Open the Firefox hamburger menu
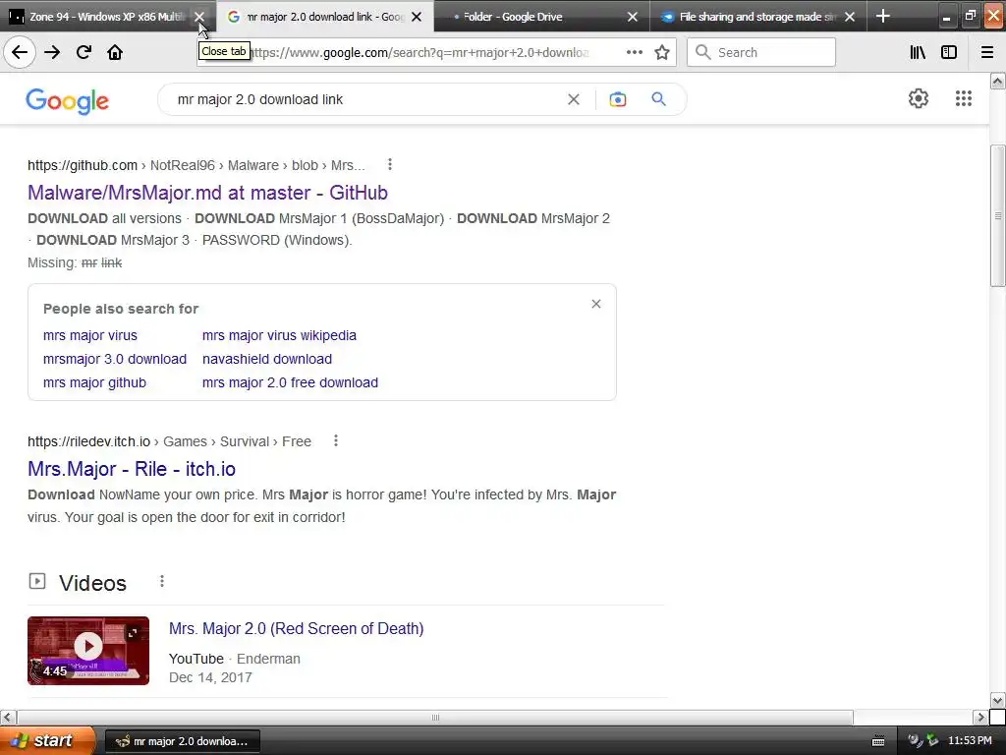Viewport: 1006px width, 755px height. coord(987,52)
